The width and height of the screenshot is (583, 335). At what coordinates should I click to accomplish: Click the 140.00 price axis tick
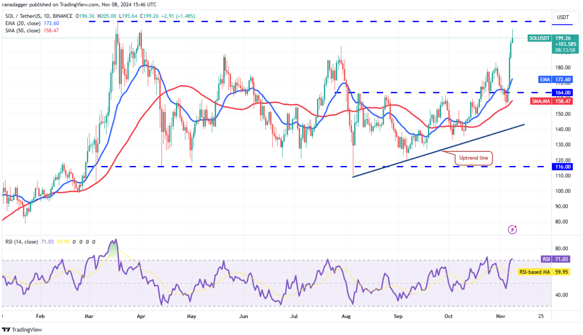tap(562, 129)
